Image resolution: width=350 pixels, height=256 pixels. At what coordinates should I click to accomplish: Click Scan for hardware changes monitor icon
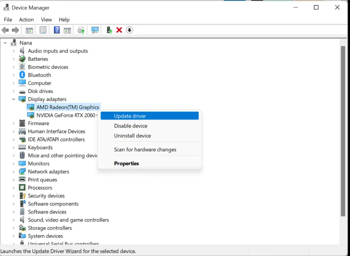pos(95,30)
